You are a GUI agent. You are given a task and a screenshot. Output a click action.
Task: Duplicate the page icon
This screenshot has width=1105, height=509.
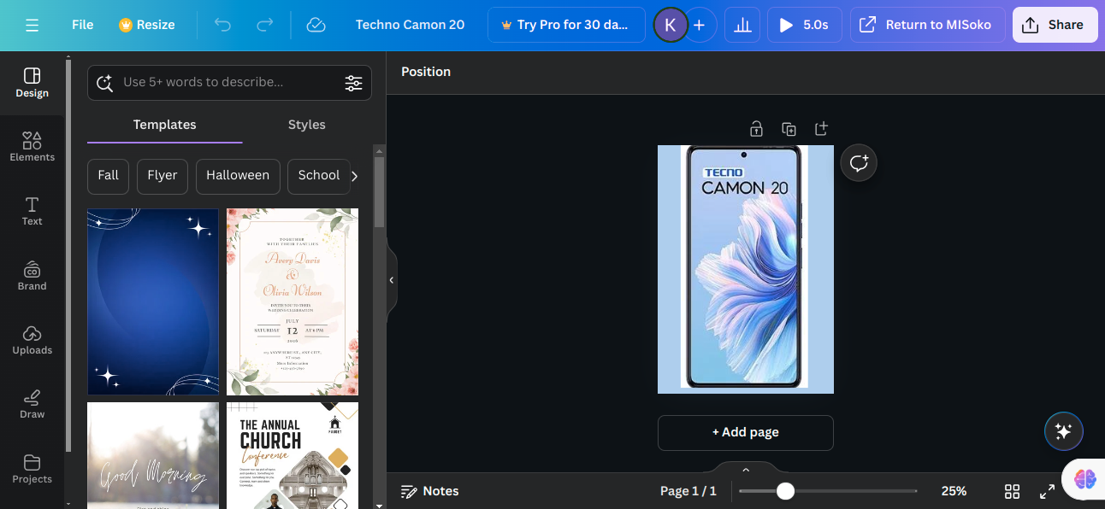(x=789, y=129)
